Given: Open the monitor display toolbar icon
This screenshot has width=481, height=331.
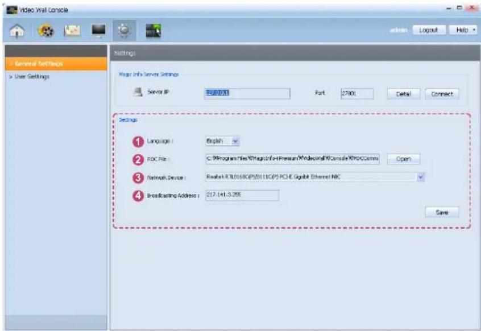Looking at the screenshot, I should [x=98, y=31].
